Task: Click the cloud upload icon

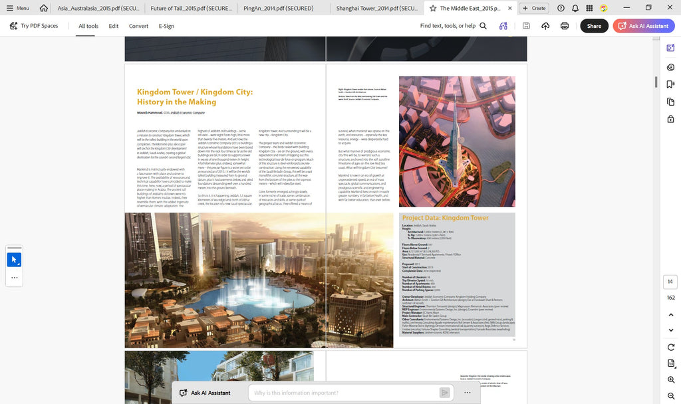Action: coord(545,26)
